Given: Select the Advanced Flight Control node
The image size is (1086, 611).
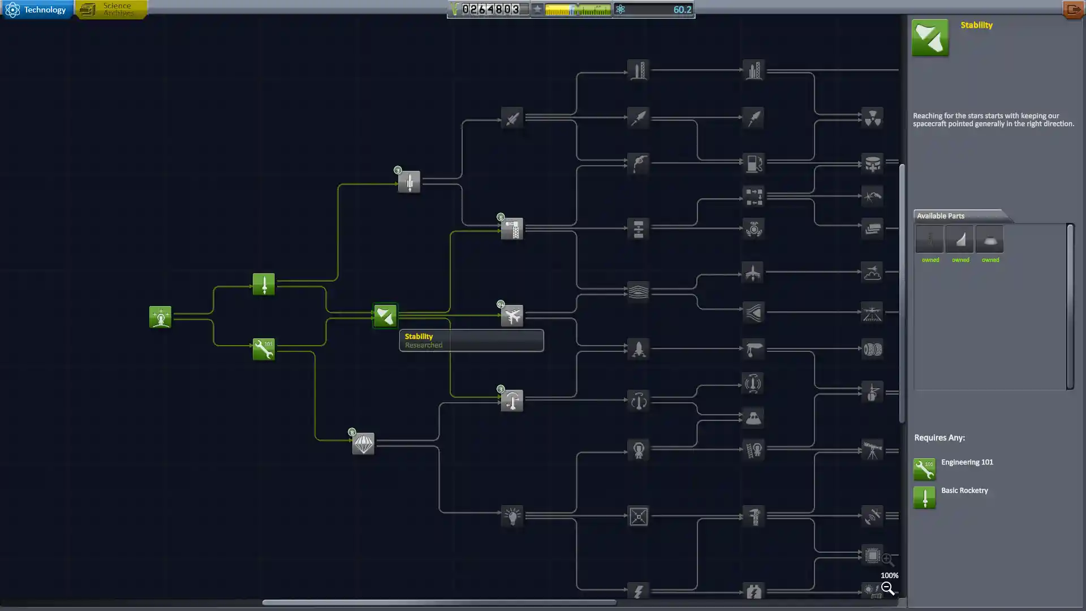Looking at the screenshot, I should point(638,401).
